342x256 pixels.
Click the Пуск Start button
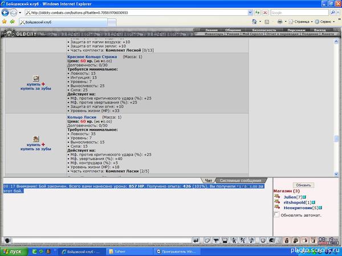click(14, 251)
